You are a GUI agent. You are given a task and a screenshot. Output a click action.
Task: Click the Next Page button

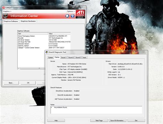click(x=99, y=121)
